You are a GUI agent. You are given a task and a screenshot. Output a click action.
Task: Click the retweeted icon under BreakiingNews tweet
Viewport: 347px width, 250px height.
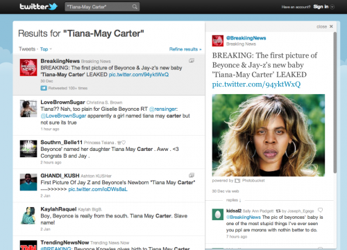44,88
